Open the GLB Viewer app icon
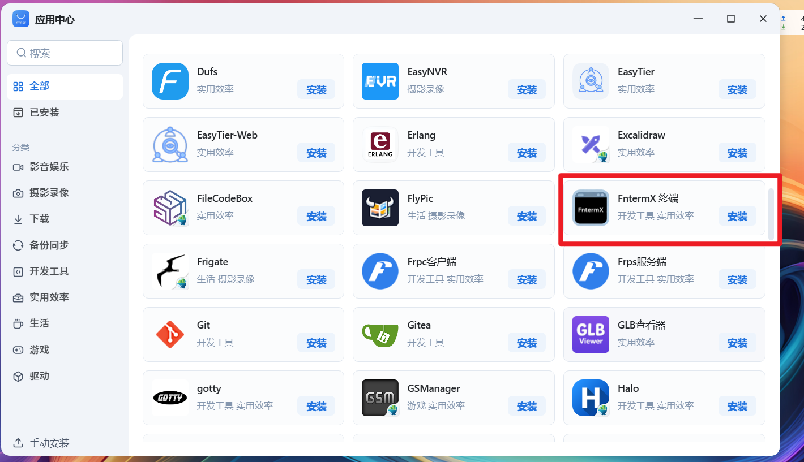The width and height of the screenshot is (804, 462). pyautogui.click(x=591, y=334)
